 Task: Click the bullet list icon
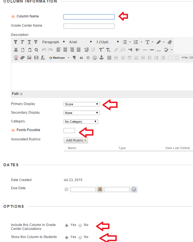[x=125, y=42]
